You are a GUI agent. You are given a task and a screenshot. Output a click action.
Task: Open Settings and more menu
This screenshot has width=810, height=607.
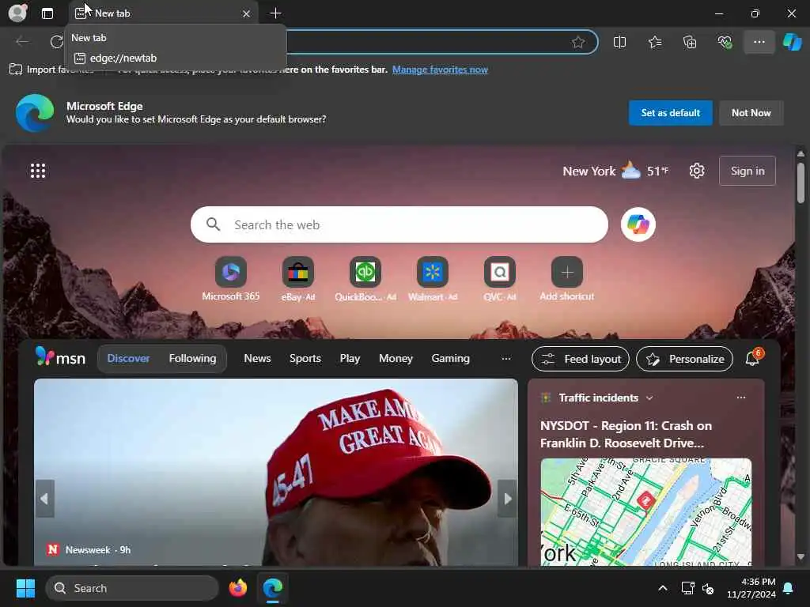pyautogui.click(x=759, y=42)
